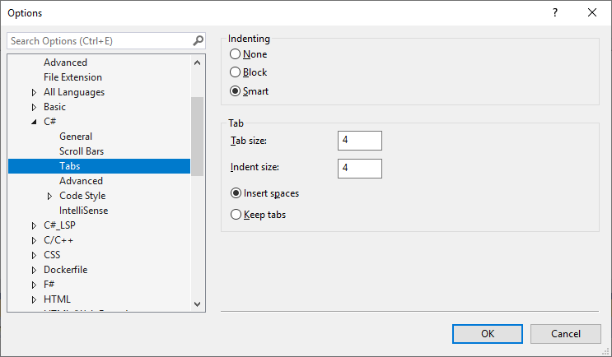The height and width of the screenshot is (357, 612).
Task: Open the Scroll Bars settings page
Action: pos(82,151)
